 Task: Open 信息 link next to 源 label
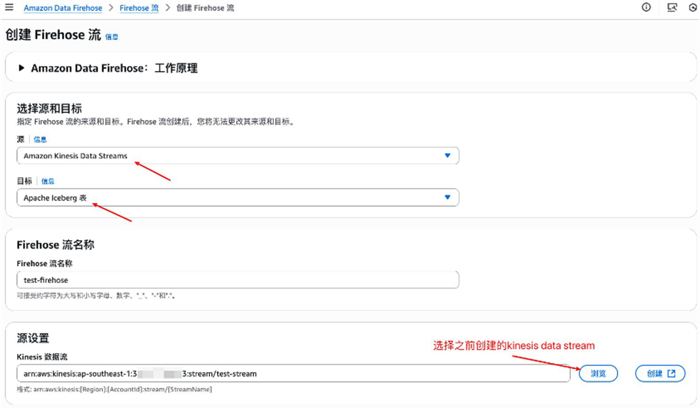click(x=40, y=139)
